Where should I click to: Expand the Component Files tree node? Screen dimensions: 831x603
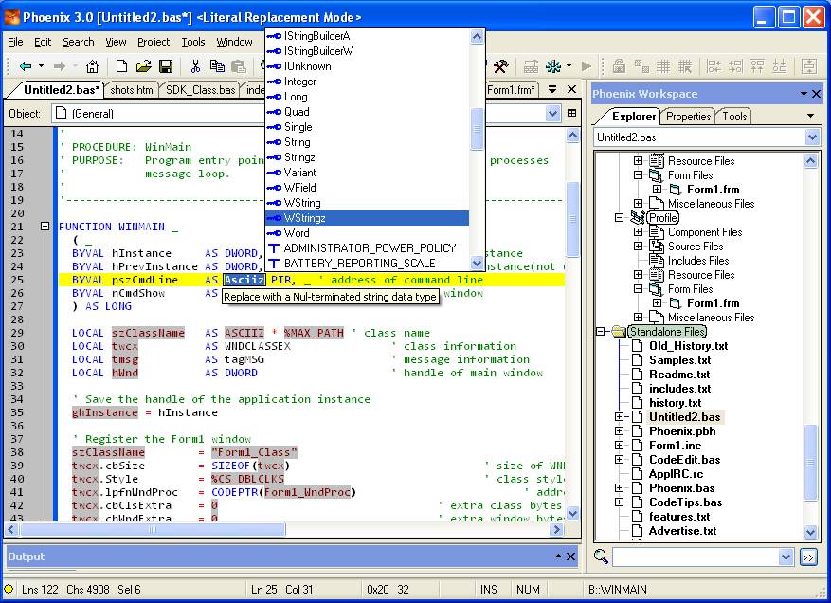tap(638, 231)
